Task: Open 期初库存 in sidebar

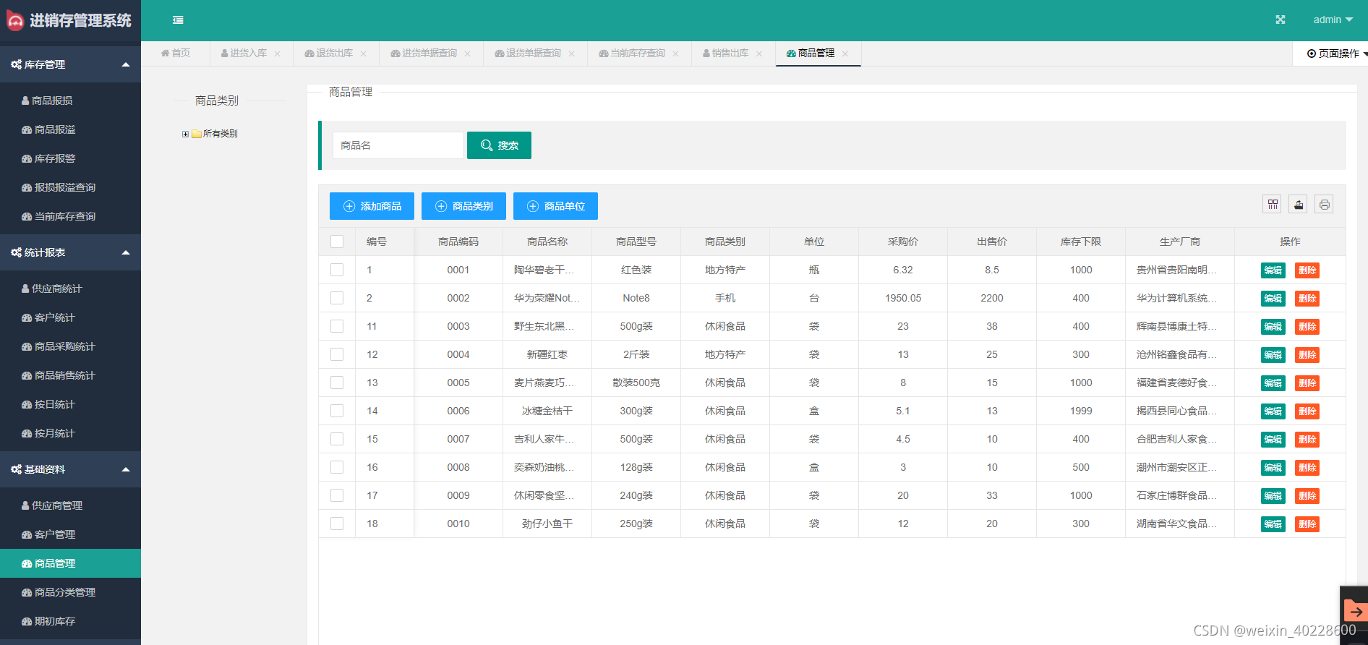Action: tap(70, 621)
